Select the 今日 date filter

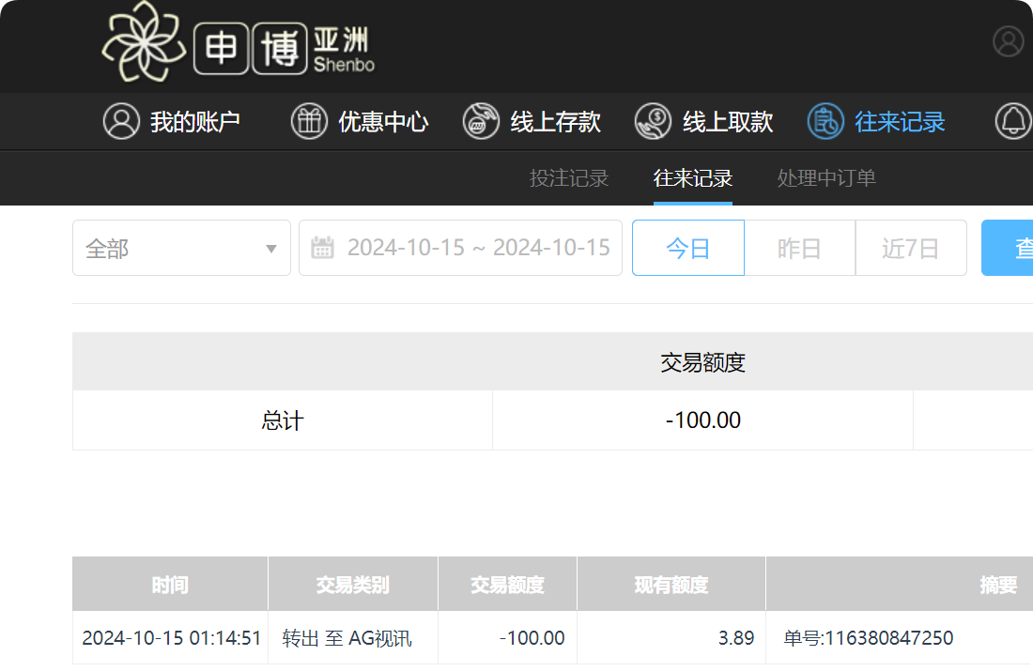[687, 247]
